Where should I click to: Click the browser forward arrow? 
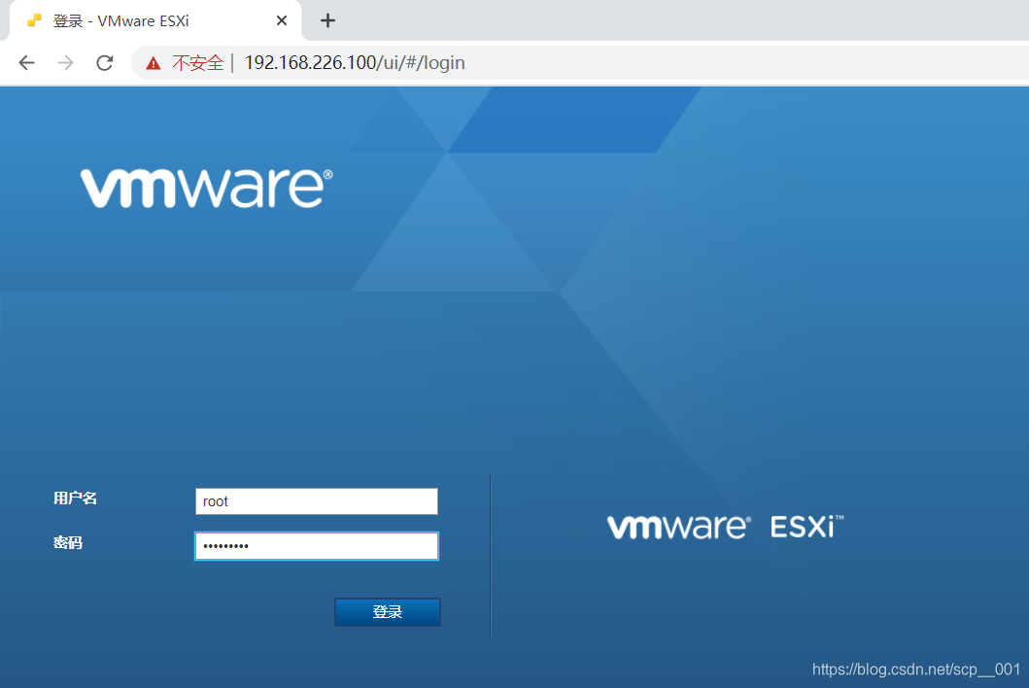(x=66, y=63)
